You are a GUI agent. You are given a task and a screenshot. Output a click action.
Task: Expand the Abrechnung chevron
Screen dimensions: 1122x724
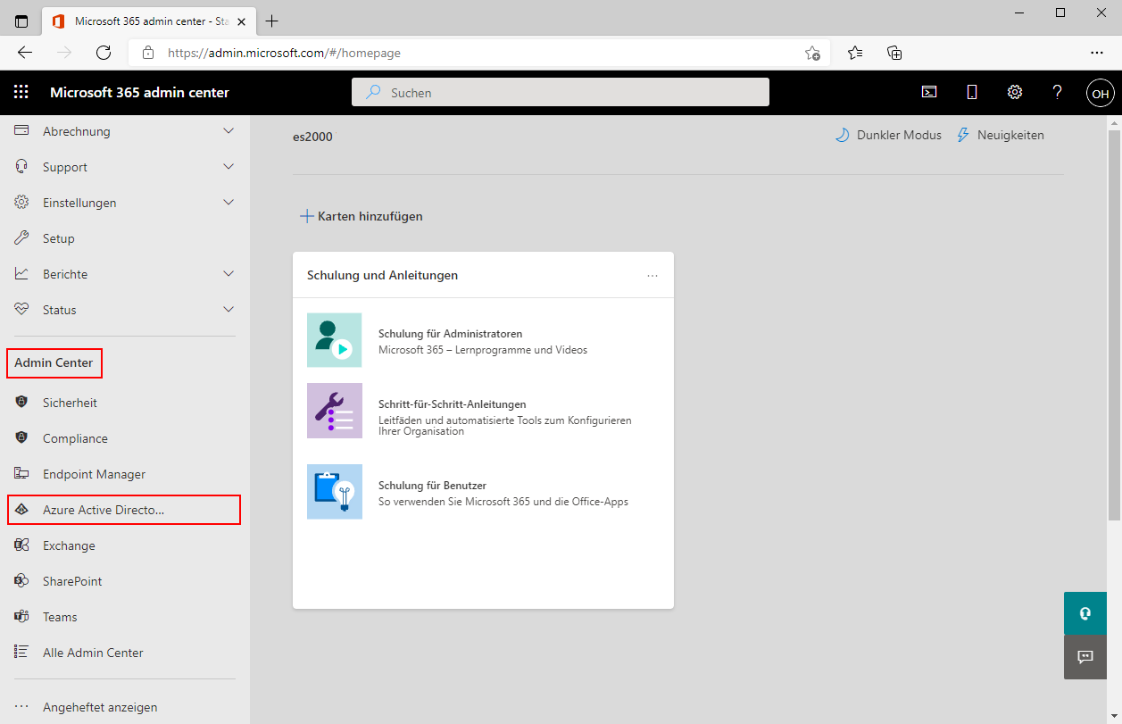click(229, 131)
